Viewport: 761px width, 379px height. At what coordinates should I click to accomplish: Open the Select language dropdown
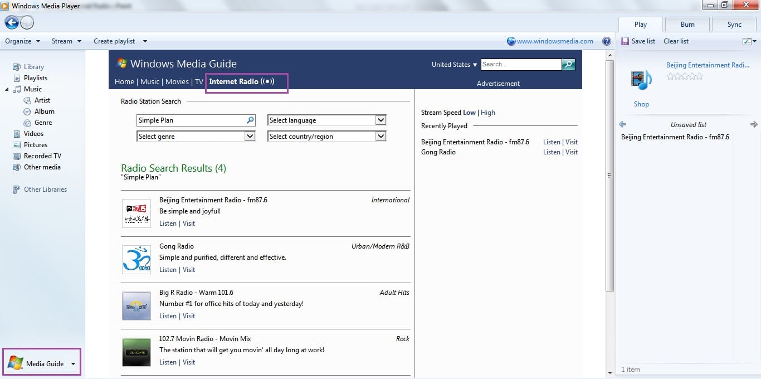click(x=327, y=120)
